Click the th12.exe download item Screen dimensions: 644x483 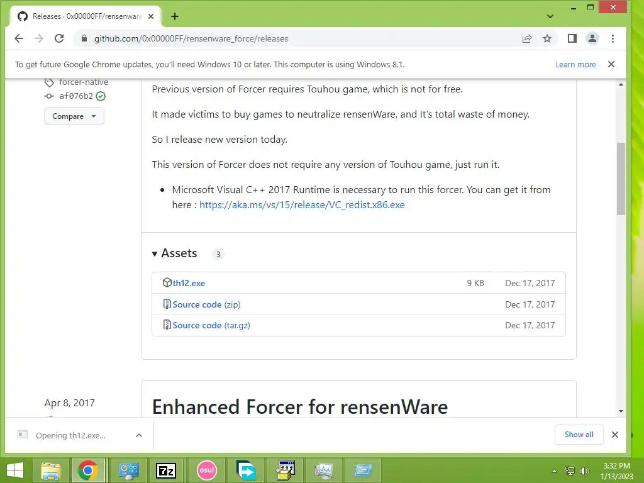pos(70,435)
